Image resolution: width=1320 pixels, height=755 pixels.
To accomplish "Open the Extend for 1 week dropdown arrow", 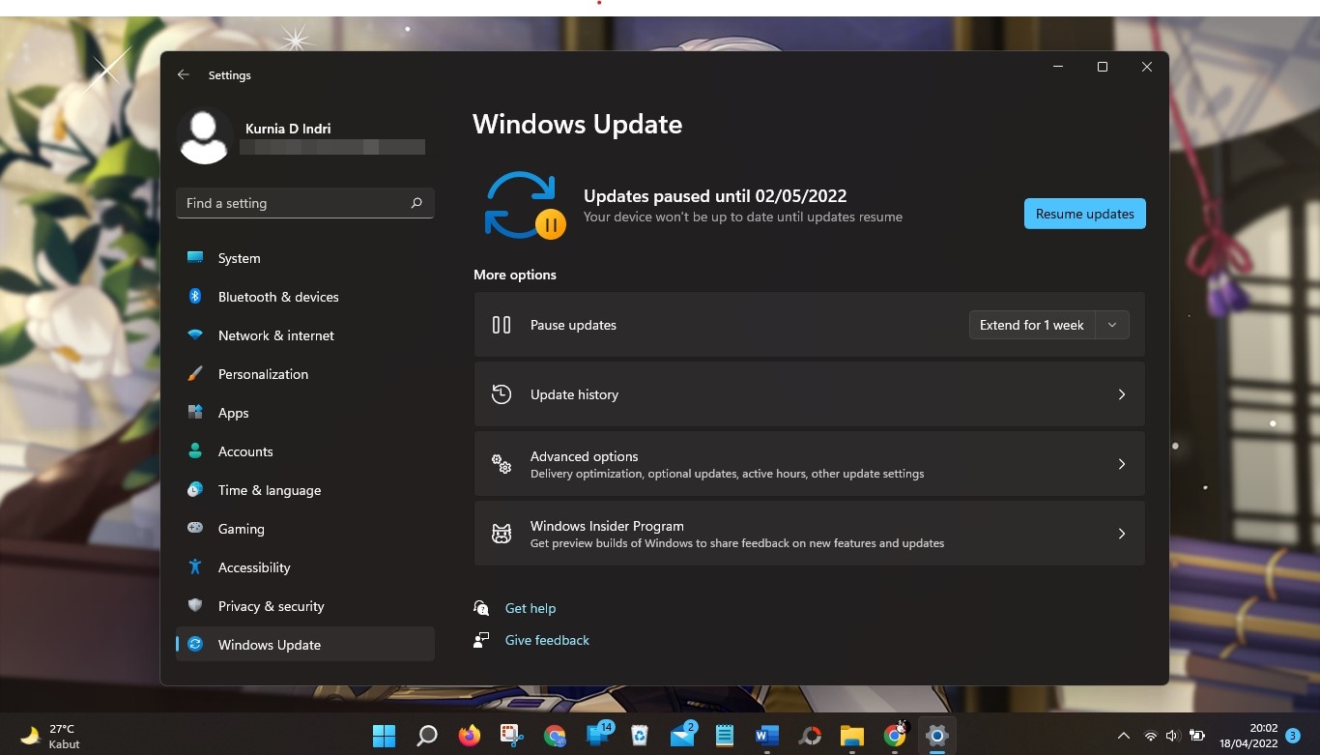I will click(x=1112, y=325).
